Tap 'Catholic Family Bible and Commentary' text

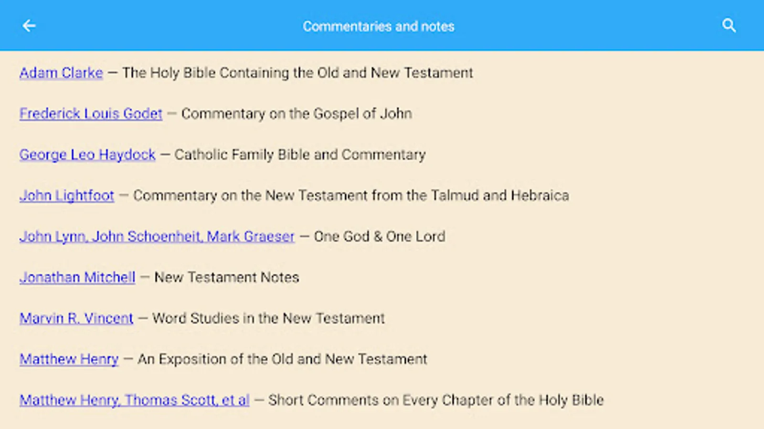point(300,155)
